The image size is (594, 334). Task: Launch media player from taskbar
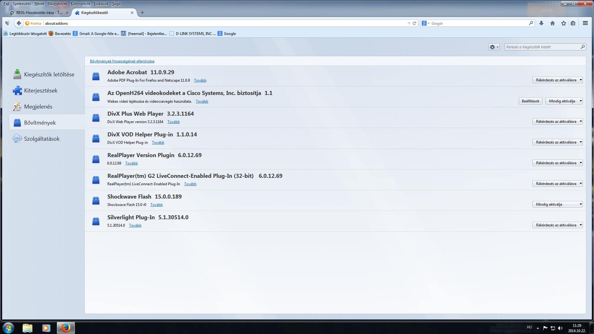[46, 328]
